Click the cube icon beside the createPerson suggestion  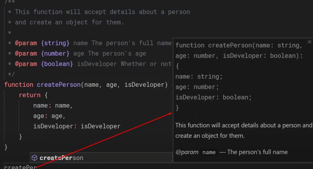(34, 158)
